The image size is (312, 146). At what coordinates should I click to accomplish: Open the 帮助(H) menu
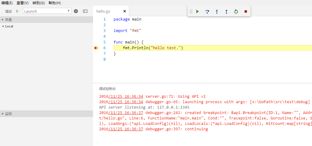(x=55, y=3)
